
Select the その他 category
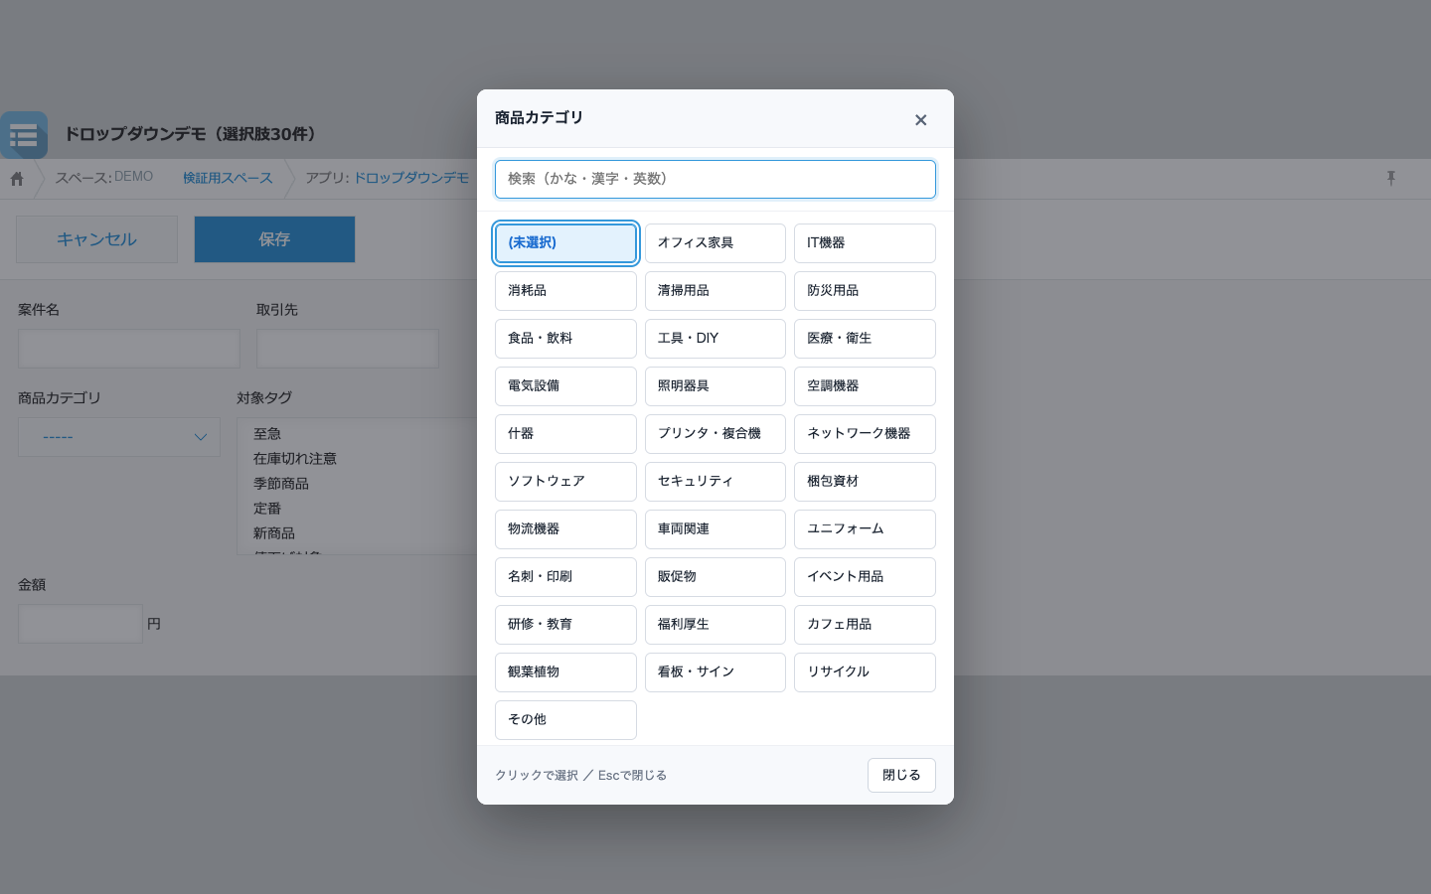pos(565,720)
